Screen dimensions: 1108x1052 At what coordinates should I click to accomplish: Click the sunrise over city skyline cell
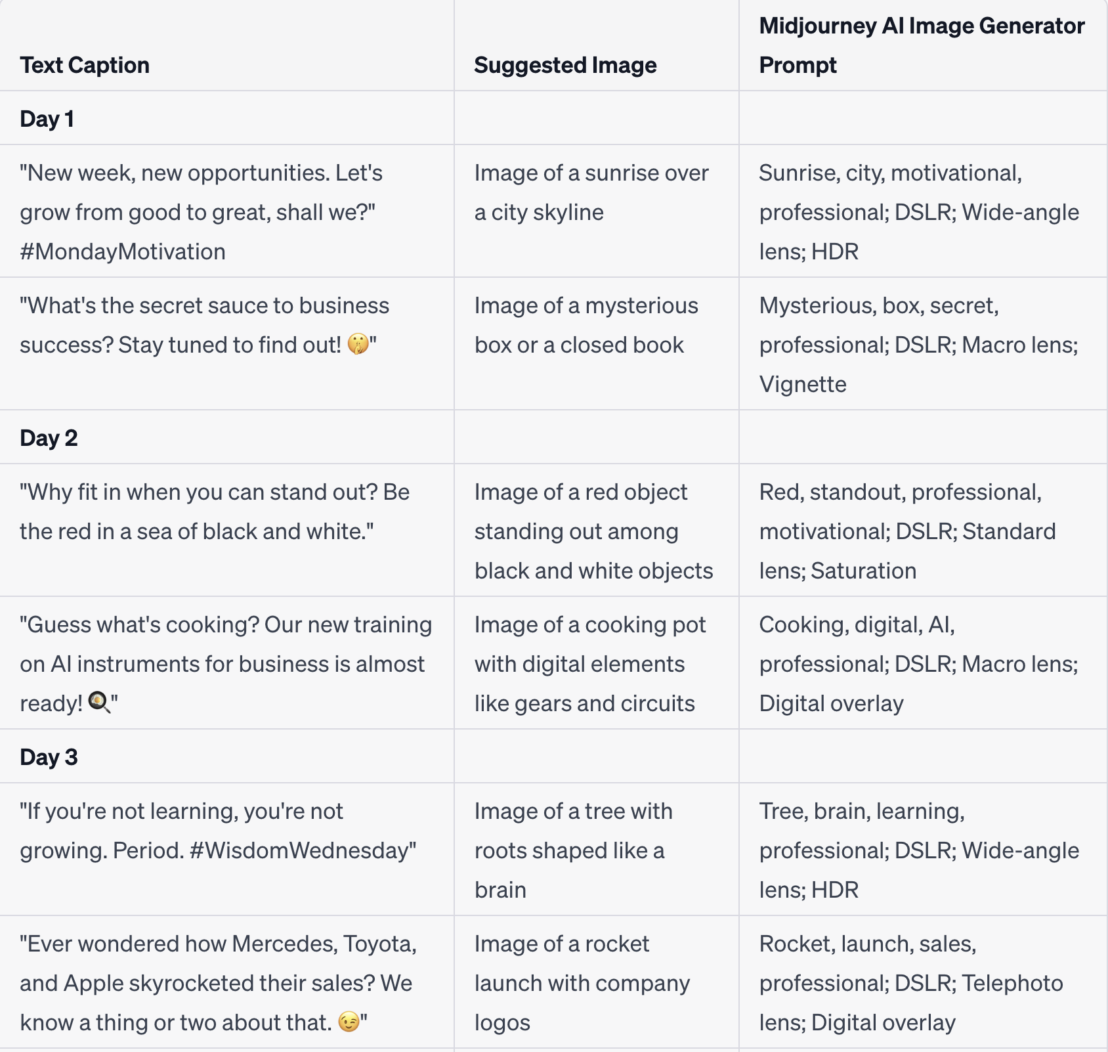coord(591,192)
